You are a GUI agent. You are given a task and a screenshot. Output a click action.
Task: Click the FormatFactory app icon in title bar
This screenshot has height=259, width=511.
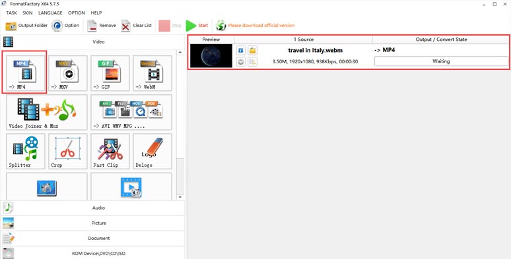(4, 4)
